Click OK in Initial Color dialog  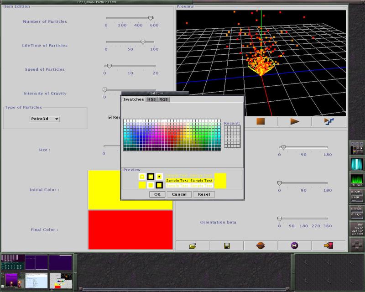(x=157, y=194)
